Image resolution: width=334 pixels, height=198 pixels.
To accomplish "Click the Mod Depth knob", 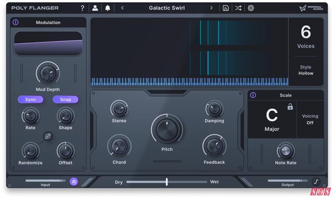I will (x=48, y=73).
